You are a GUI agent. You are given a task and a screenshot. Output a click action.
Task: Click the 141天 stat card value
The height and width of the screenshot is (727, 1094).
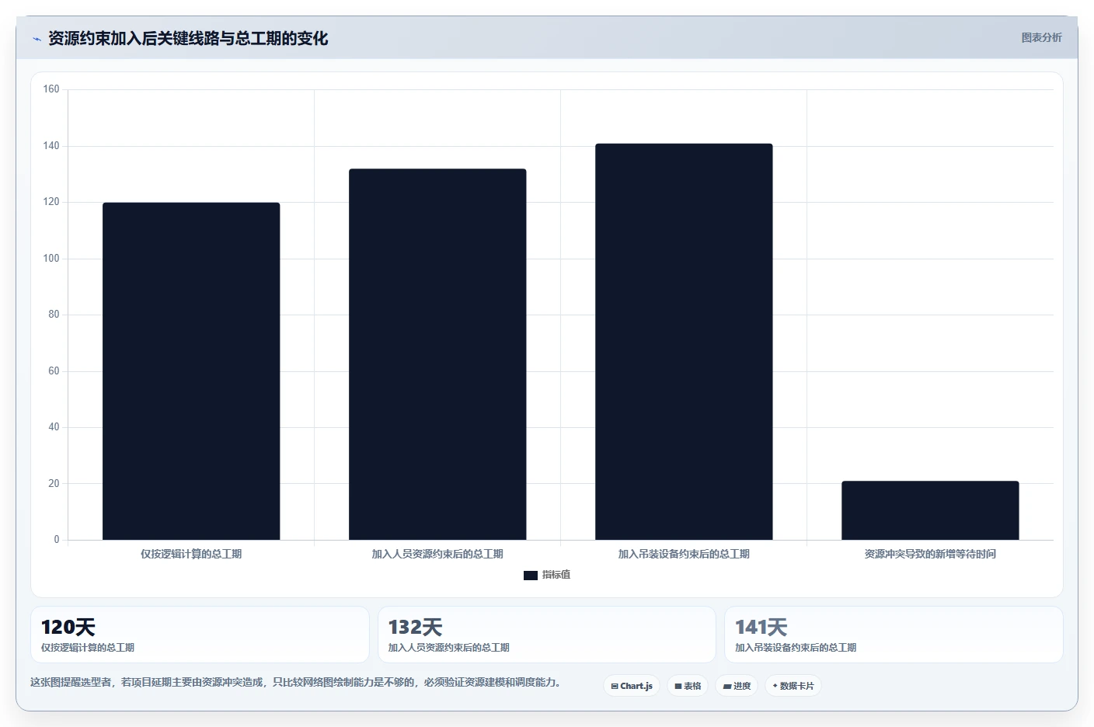point(761,627)
